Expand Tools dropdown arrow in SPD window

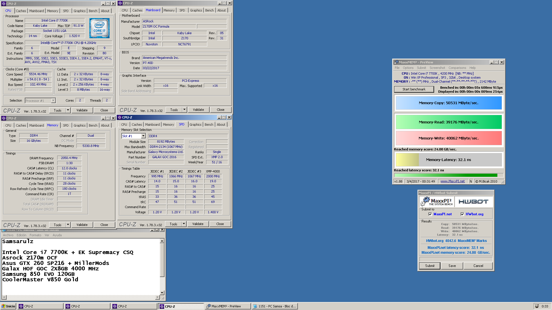click(184, 224)
